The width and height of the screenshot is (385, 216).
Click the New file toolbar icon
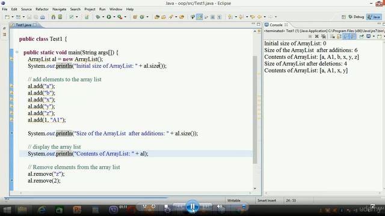tap(7, 17)
